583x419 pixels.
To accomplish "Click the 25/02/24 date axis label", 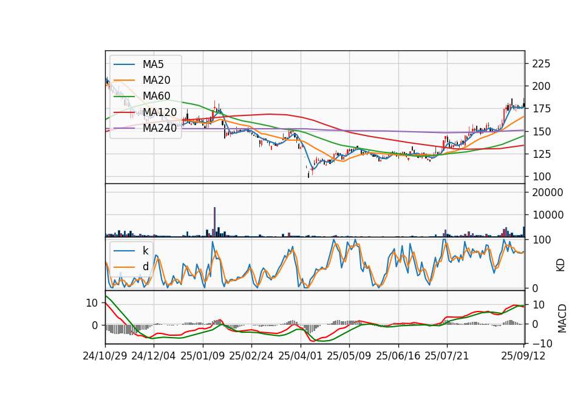I will click(x=251, y=356).
